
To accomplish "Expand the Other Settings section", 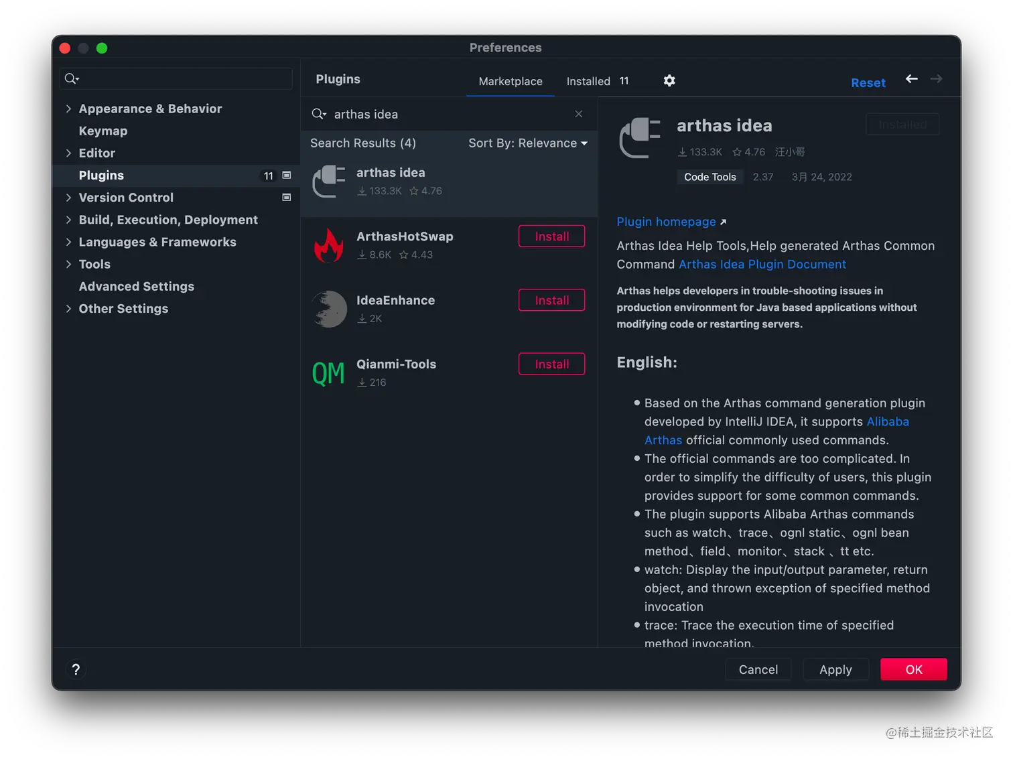I will click(68, 308).
